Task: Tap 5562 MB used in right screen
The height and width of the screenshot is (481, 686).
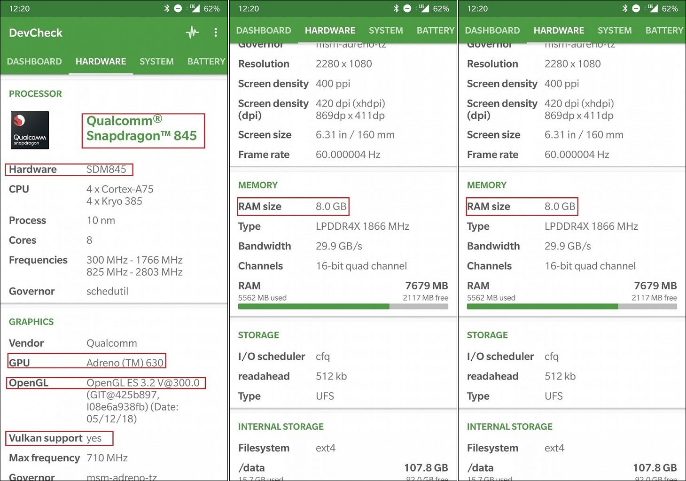Action: (491, 298)
